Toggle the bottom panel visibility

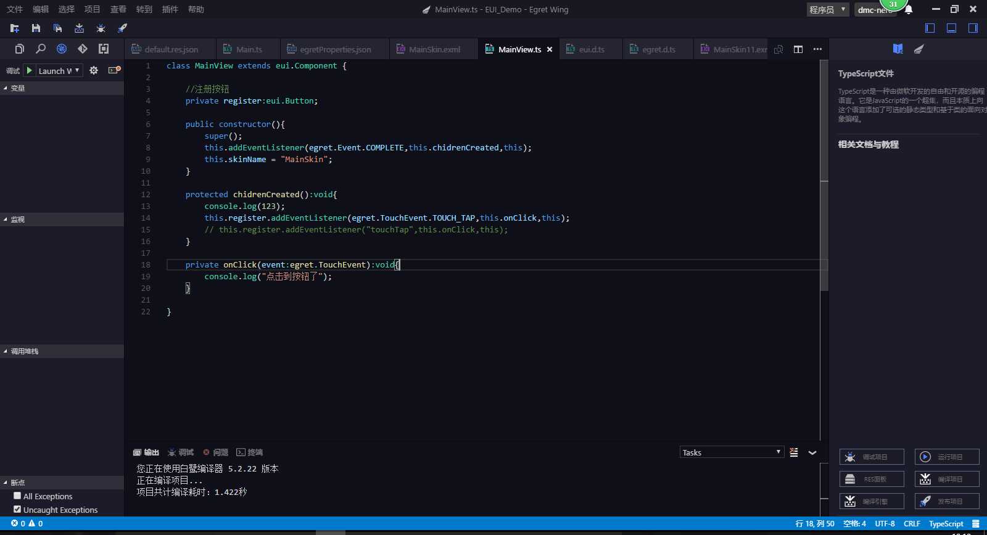pyautogui.click(x=952, y=28)
